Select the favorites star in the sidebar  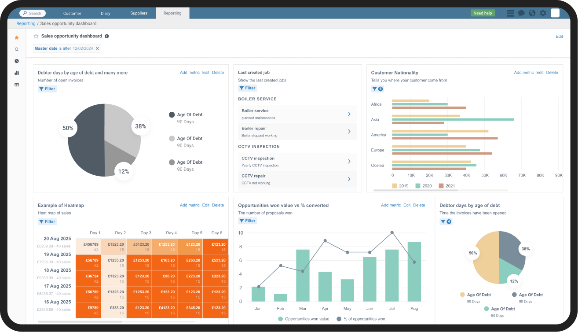pyautogui.click(x=16, y=37)
